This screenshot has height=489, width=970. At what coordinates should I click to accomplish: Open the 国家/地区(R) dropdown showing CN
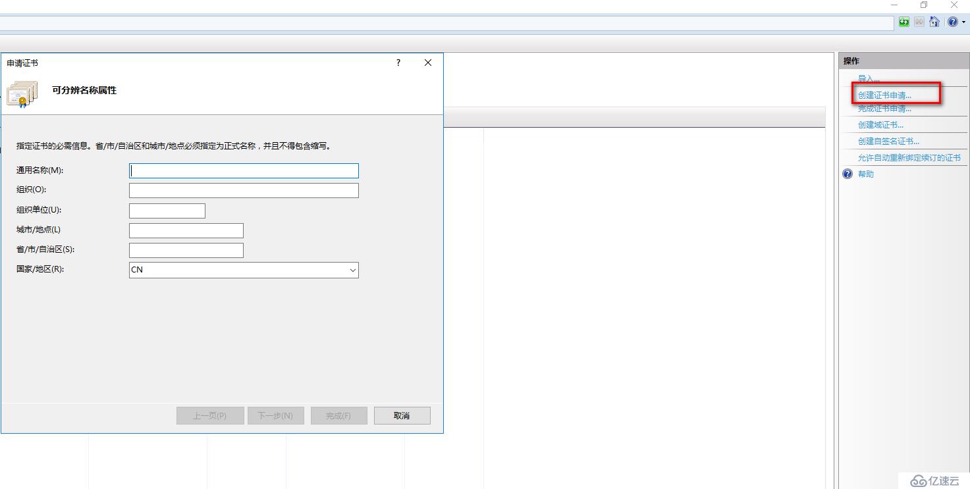(x=244, y=270)
